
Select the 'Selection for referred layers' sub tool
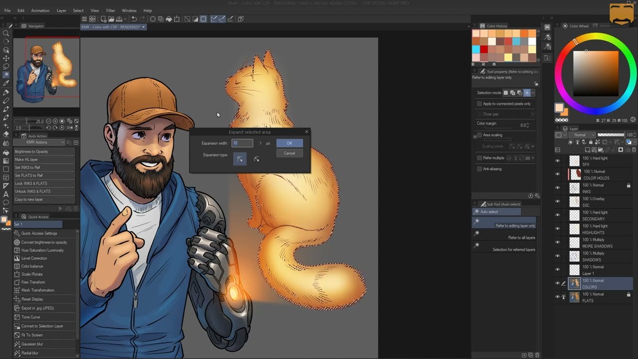point(504,246)
